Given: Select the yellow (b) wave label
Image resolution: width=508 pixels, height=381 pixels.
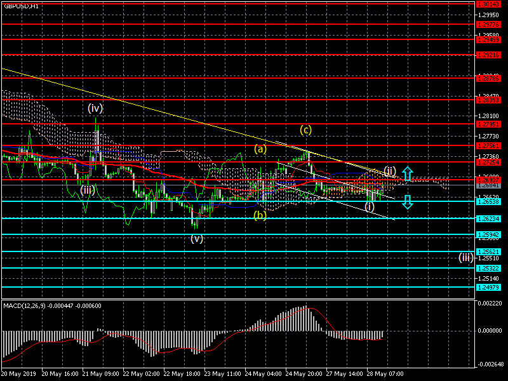Looking at the screenshot, I should pyautogui.click(x=260, y=215).
